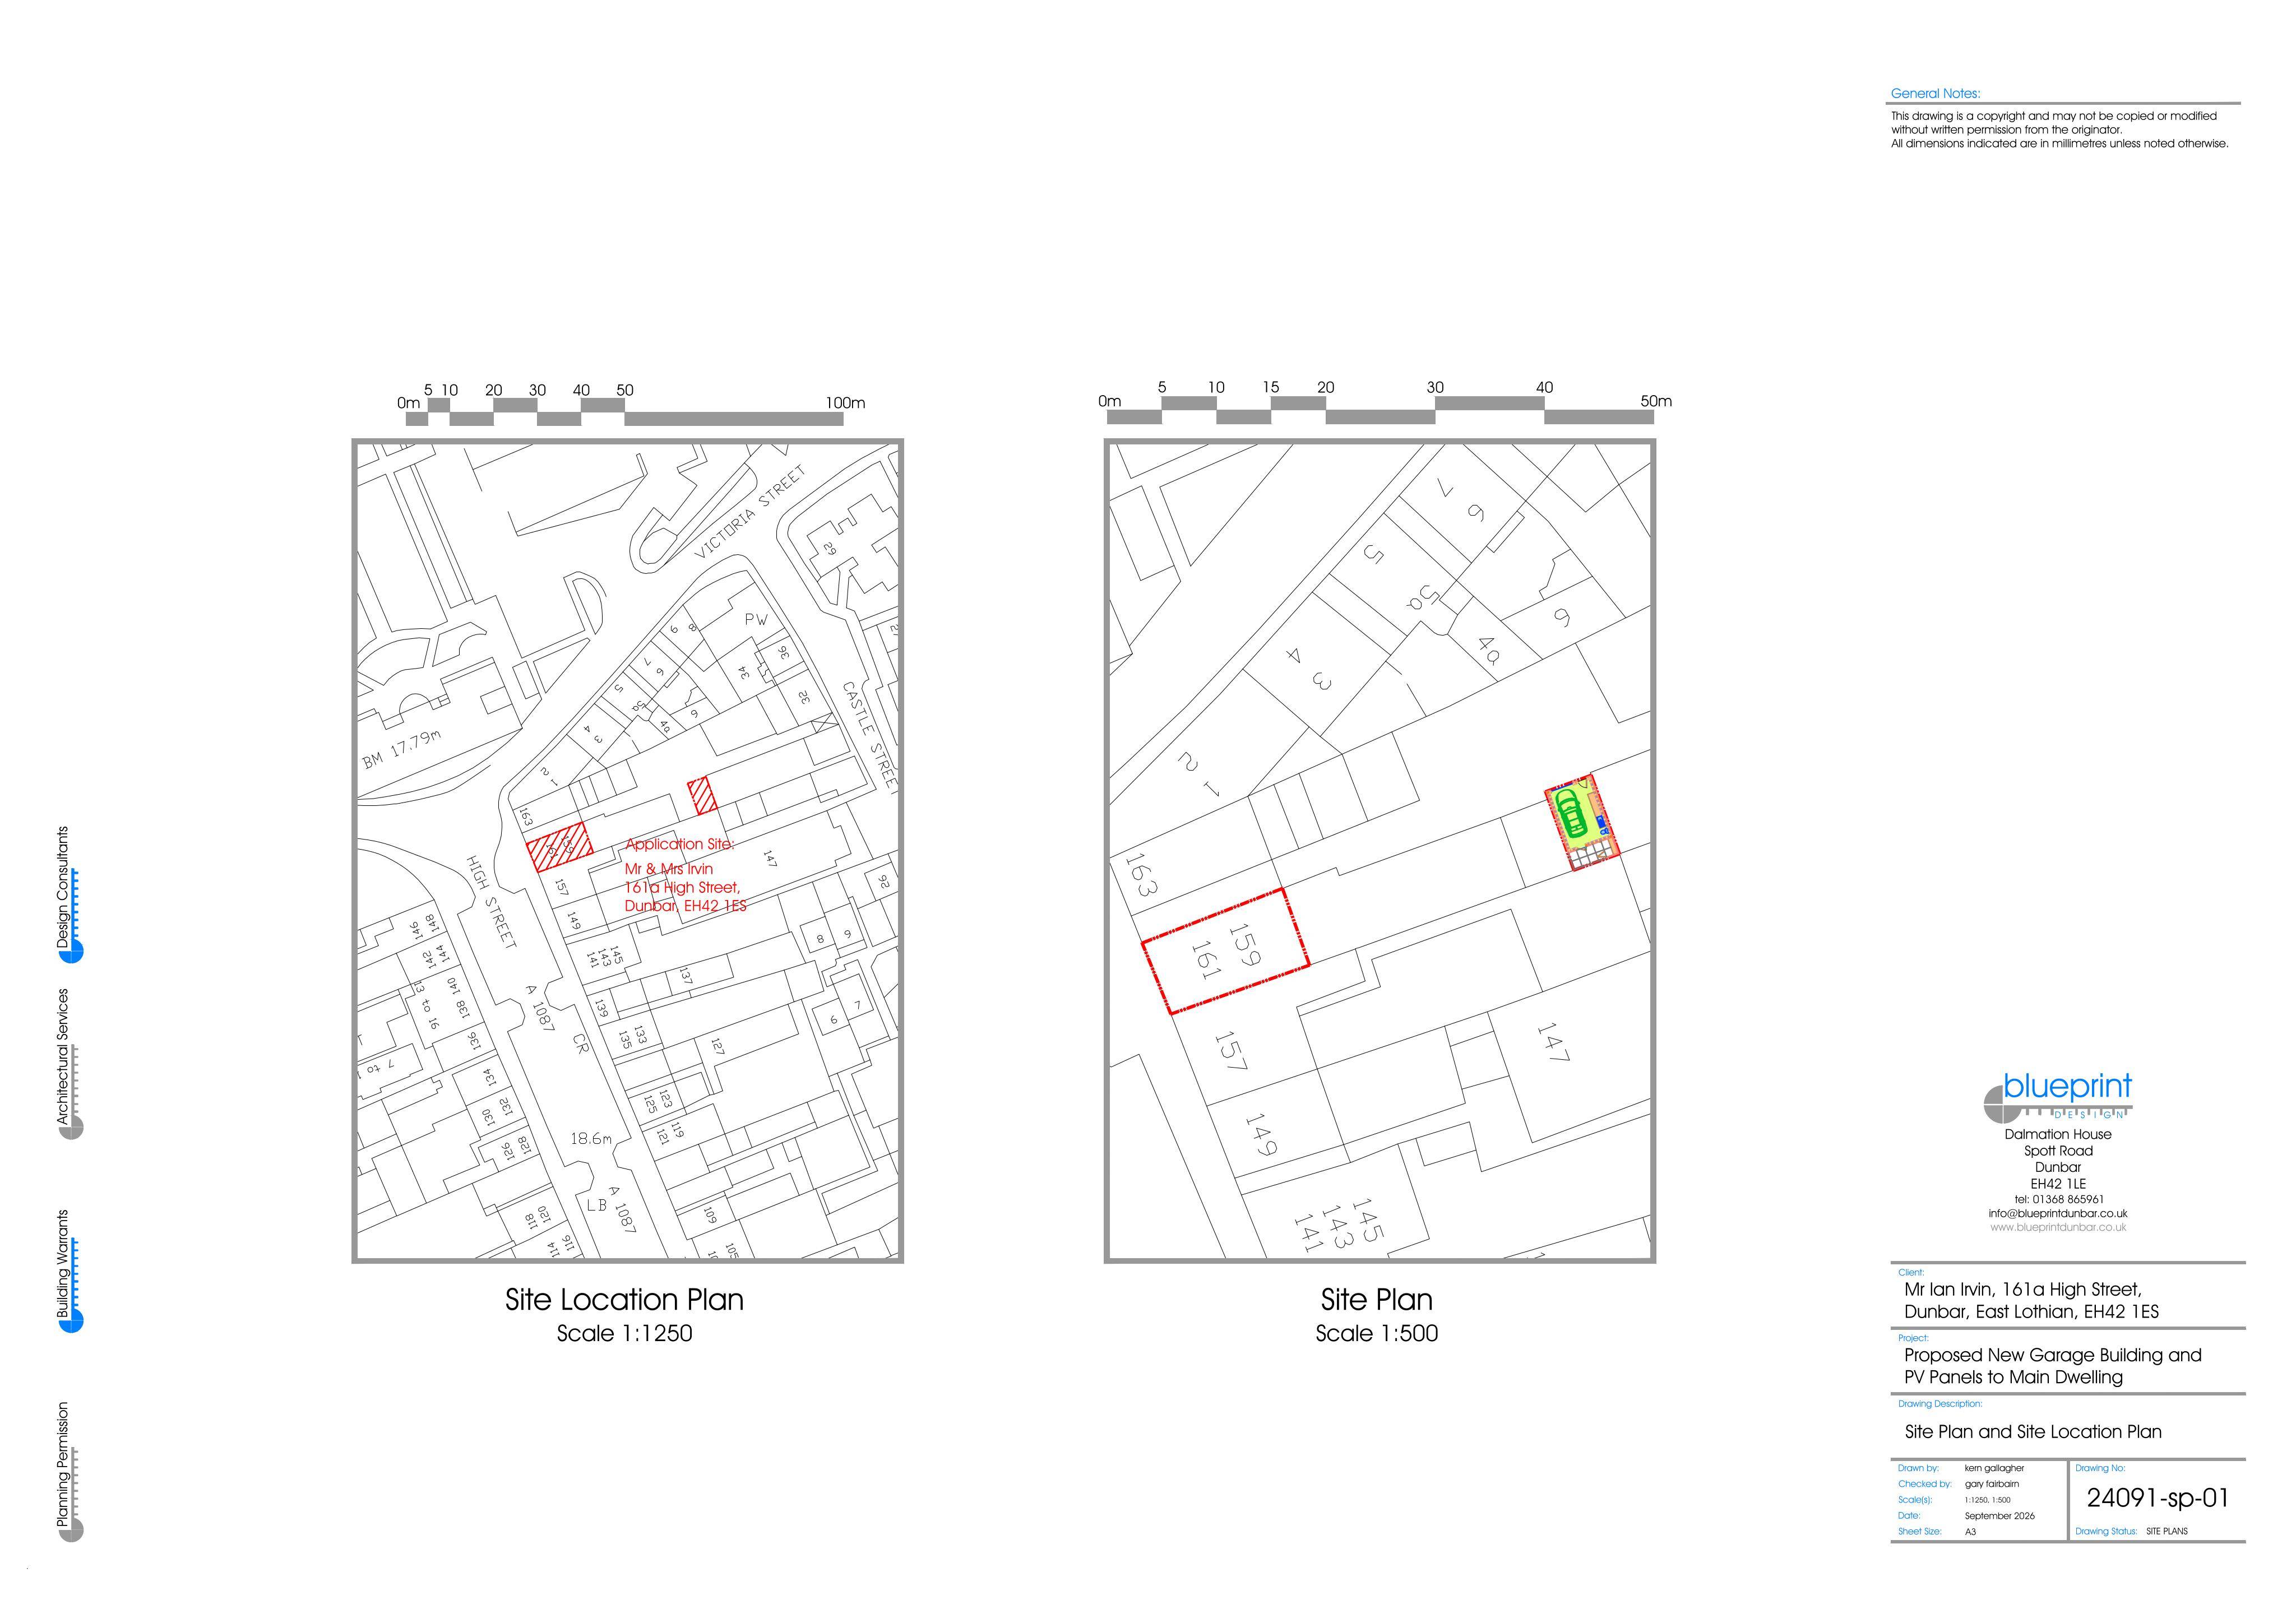Open www.blueprintdunbar.co.uk website link
This screenshot has height=1623, width=2296.
coord(2057,1227)
